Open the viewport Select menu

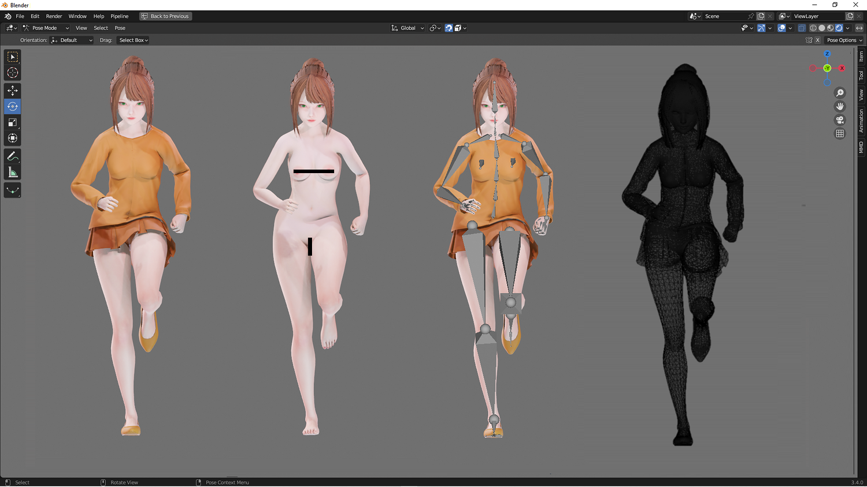(101, 28)
